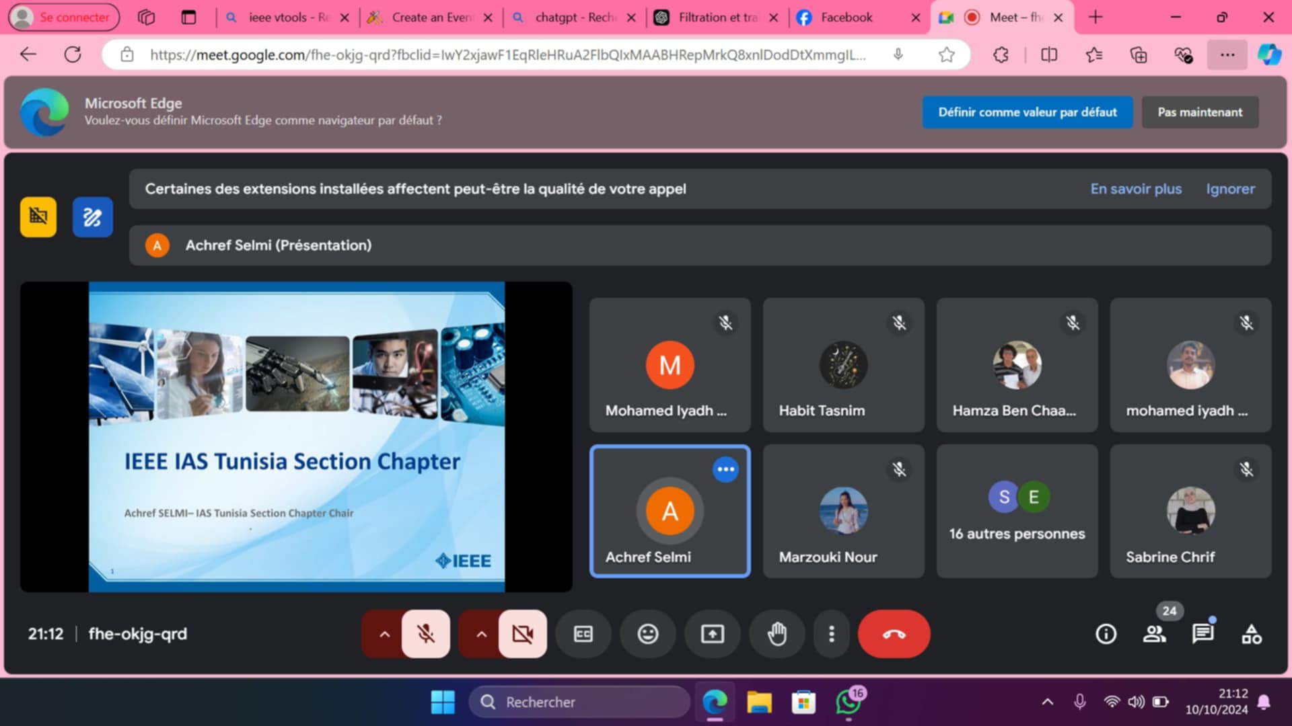Image resolution: width=1292 pixels, height=726 pixels.
Task: Open options dots on Achref Selmi tile
Action: (725, 469)
